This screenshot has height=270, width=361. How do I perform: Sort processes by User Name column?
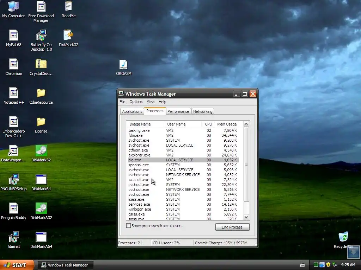[183, 124]
